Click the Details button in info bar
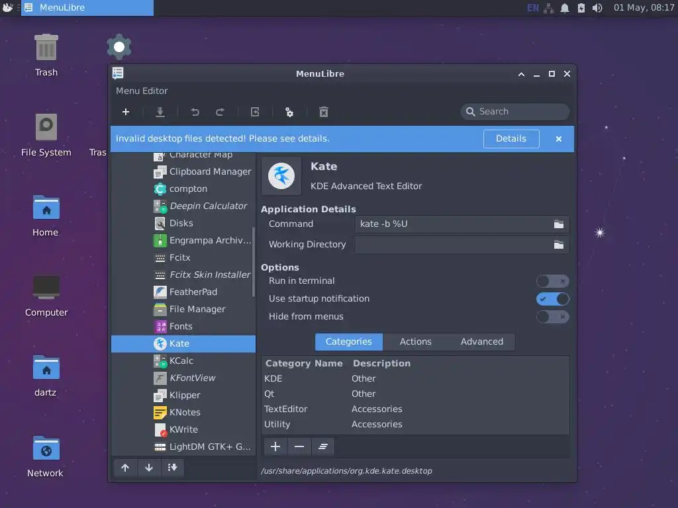The image size is (678, 508). 511,139
